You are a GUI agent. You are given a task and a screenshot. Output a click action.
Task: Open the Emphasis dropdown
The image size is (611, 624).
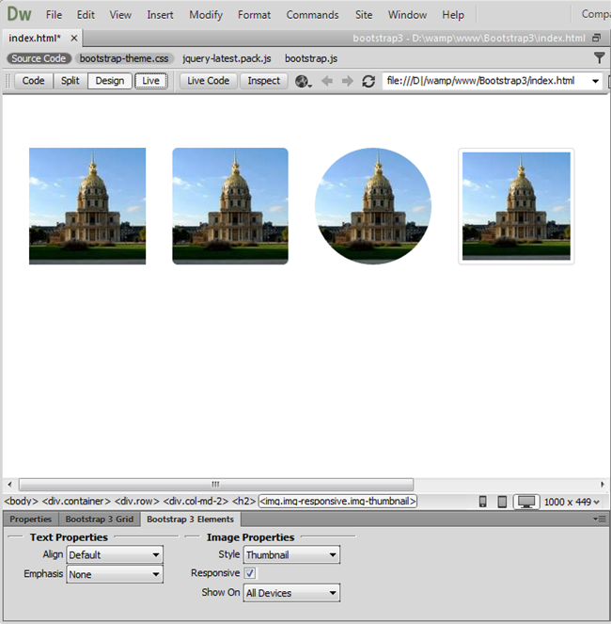coord(115,574)
